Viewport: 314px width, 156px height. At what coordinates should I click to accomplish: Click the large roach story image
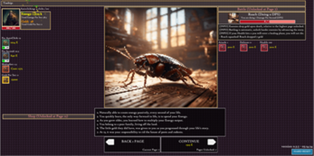point(161,57)
